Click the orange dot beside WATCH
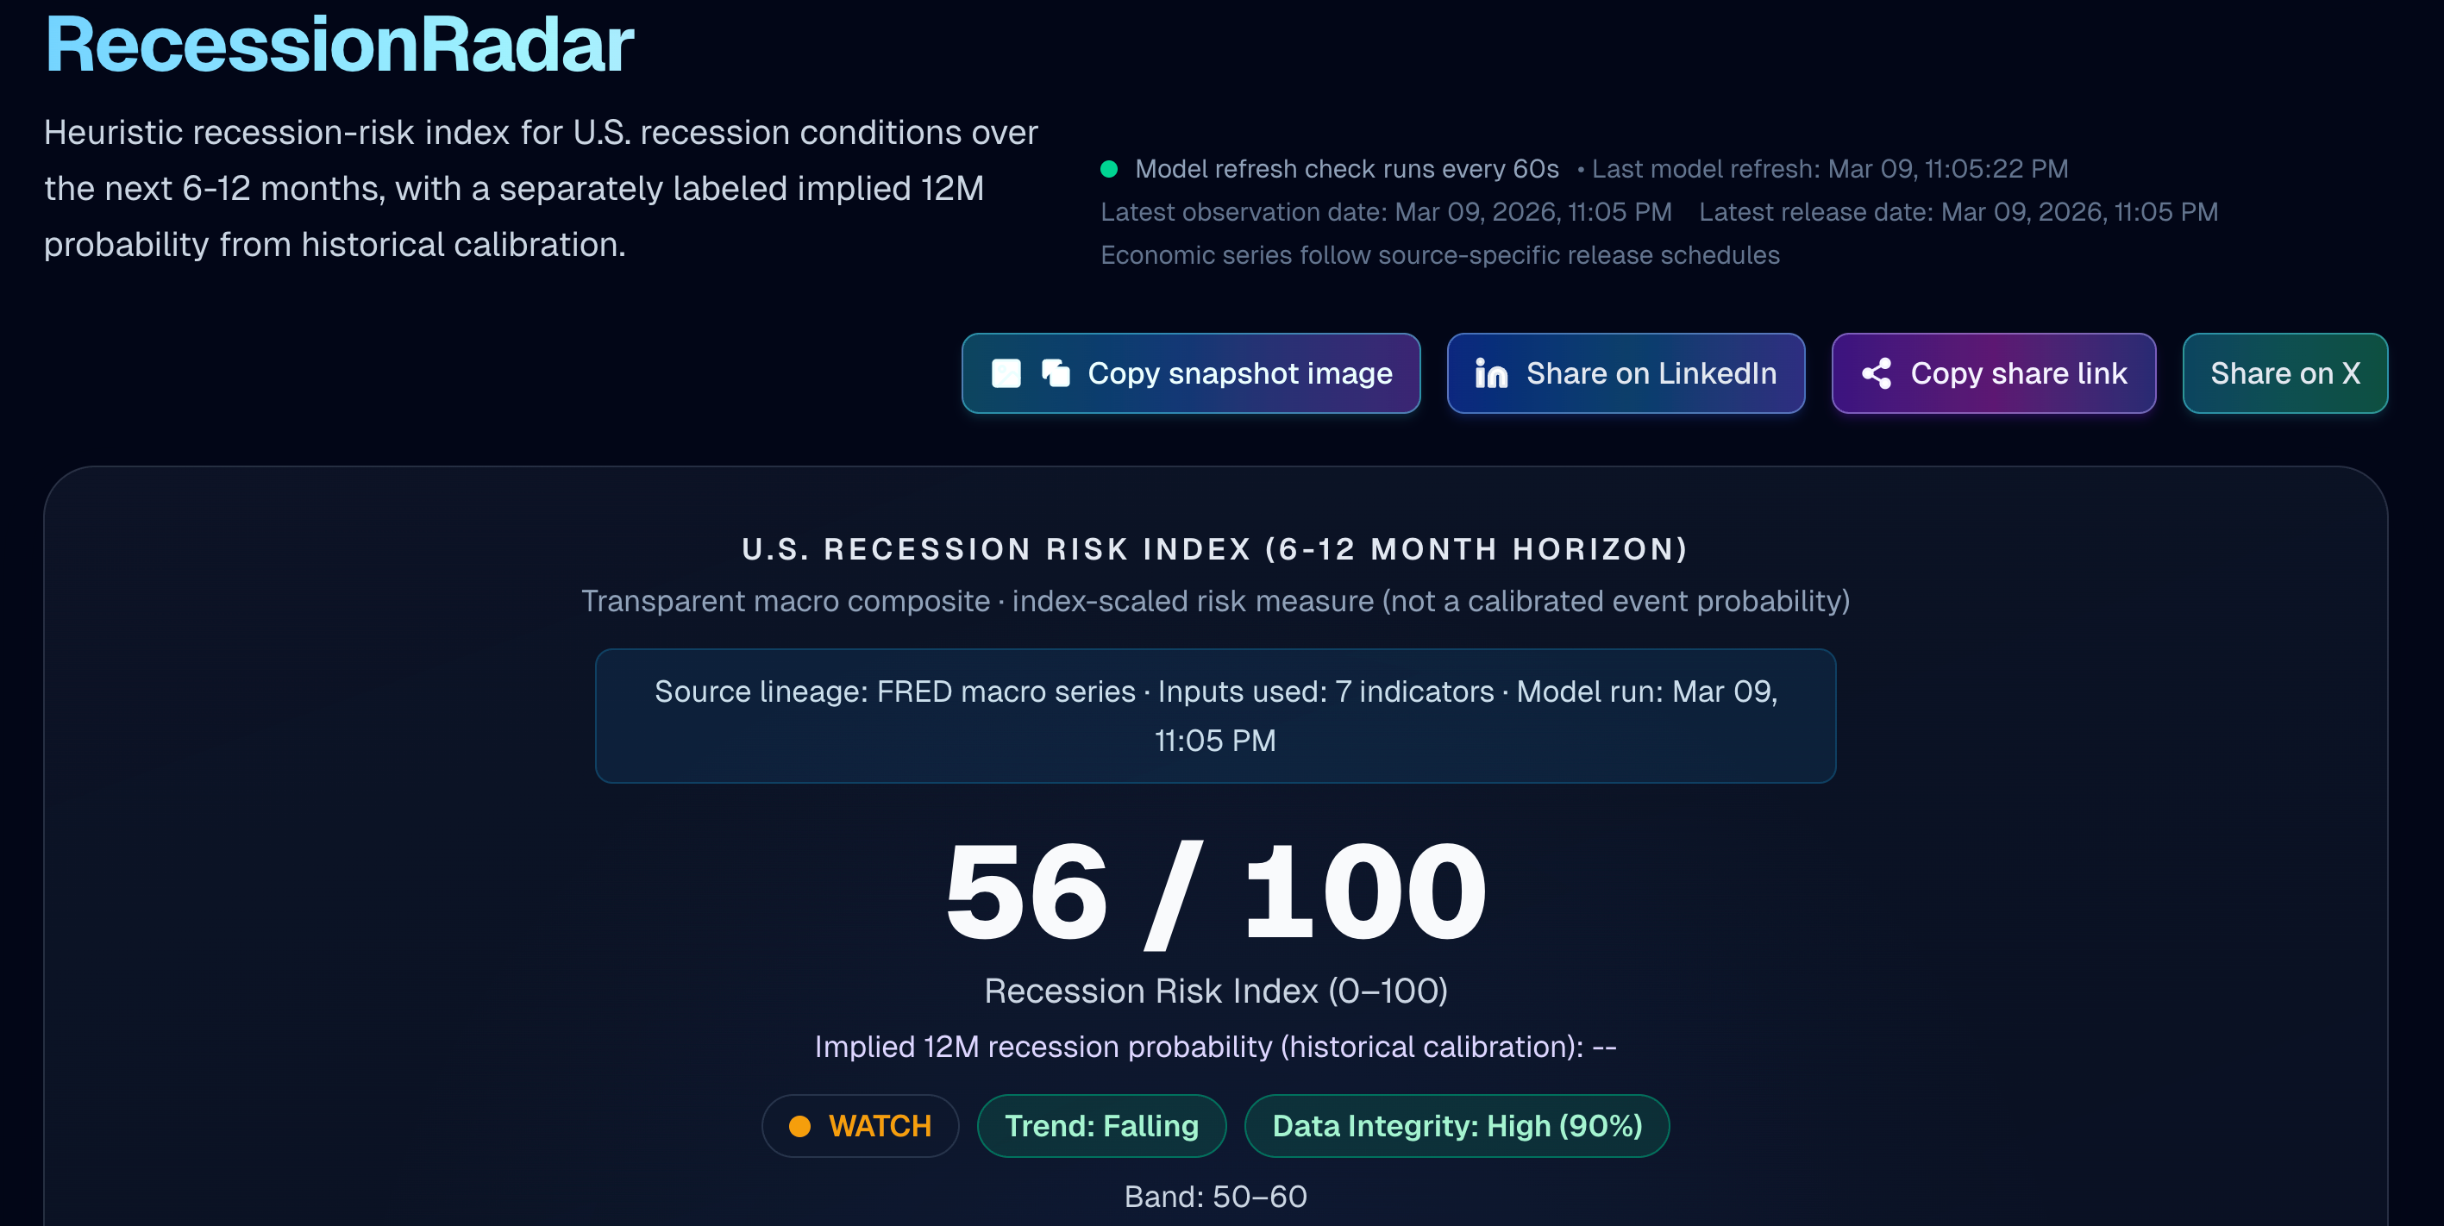Screen dimensions: 2444x1226 pos(799,1127)
